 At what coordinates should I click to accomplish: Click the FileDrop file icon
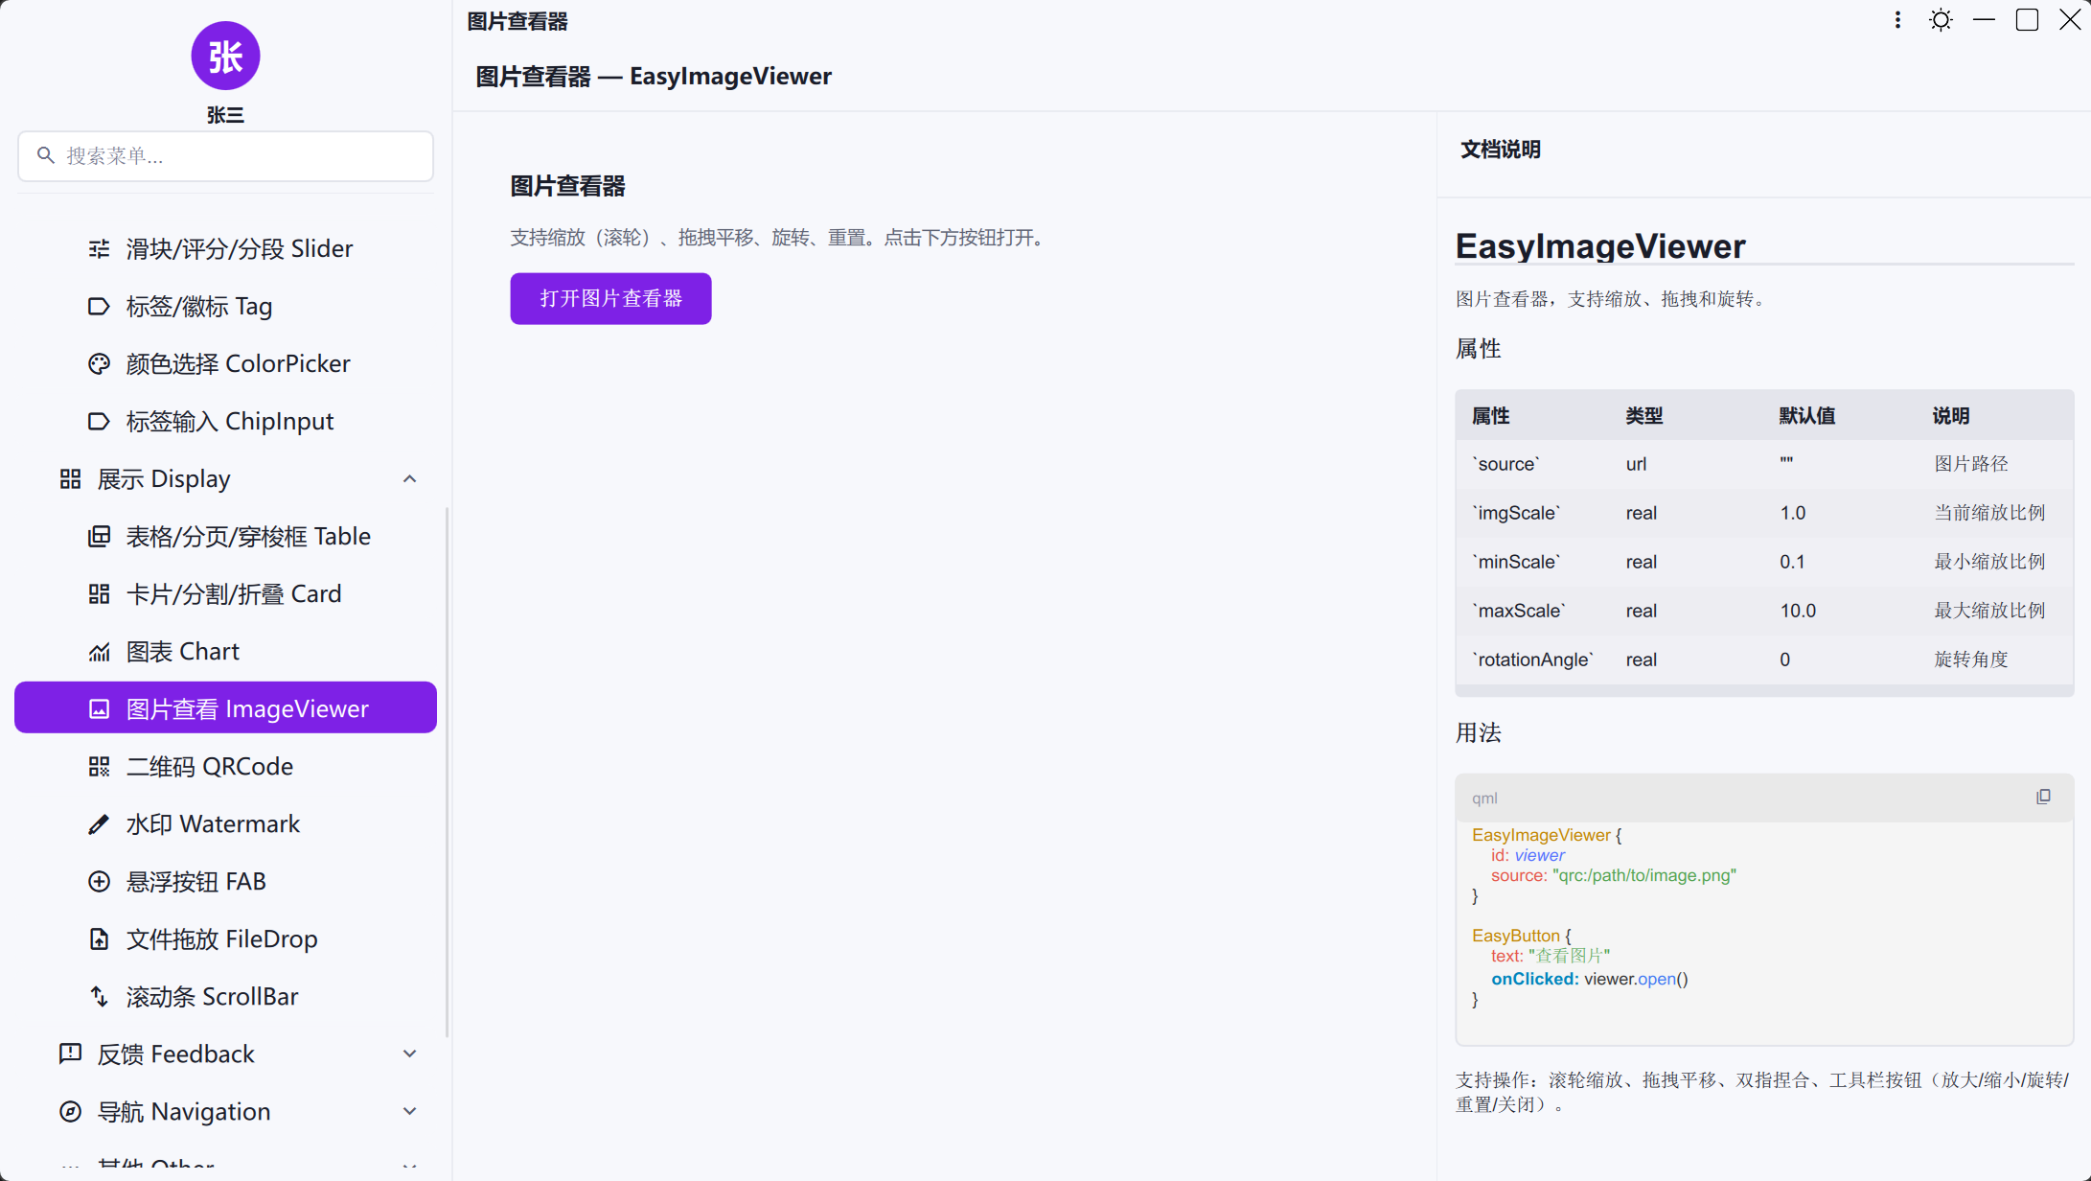(x=99, y=939)
